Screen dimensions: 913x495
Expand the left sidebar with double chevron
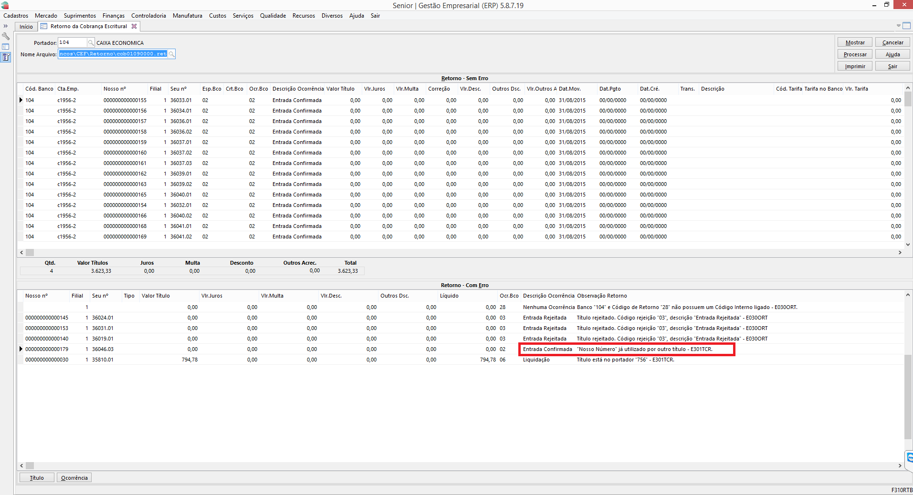pos(6,26)
